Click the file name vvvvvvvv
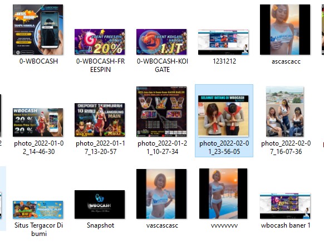Screen dimensions: 324x246 pyautogui.click(x=224, y=226)
